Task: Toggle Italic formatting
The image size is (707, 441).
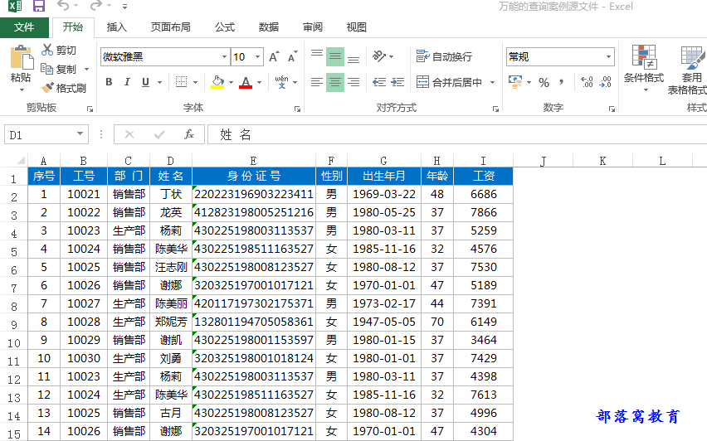Action: pos(127,82)
